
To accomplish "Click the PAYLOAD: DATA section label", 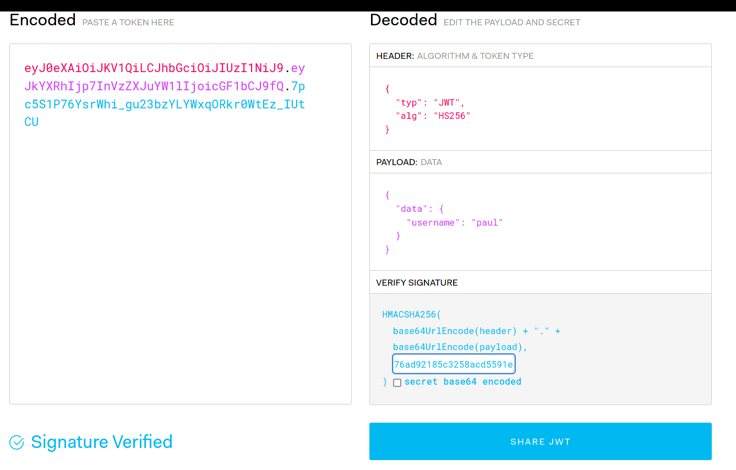I will click(409, 162).
